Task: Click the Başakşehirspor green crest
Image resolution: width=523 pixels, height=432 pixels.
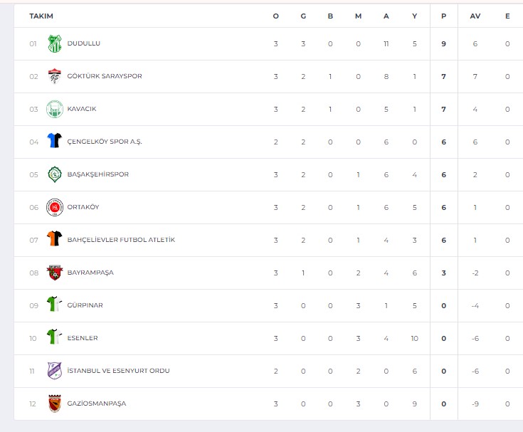Action: 55,174
